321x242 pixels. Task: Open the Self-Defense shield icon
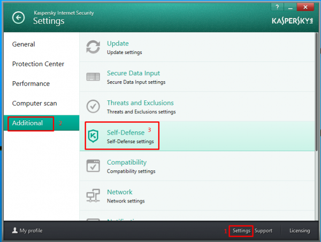[x=93, y=136]
